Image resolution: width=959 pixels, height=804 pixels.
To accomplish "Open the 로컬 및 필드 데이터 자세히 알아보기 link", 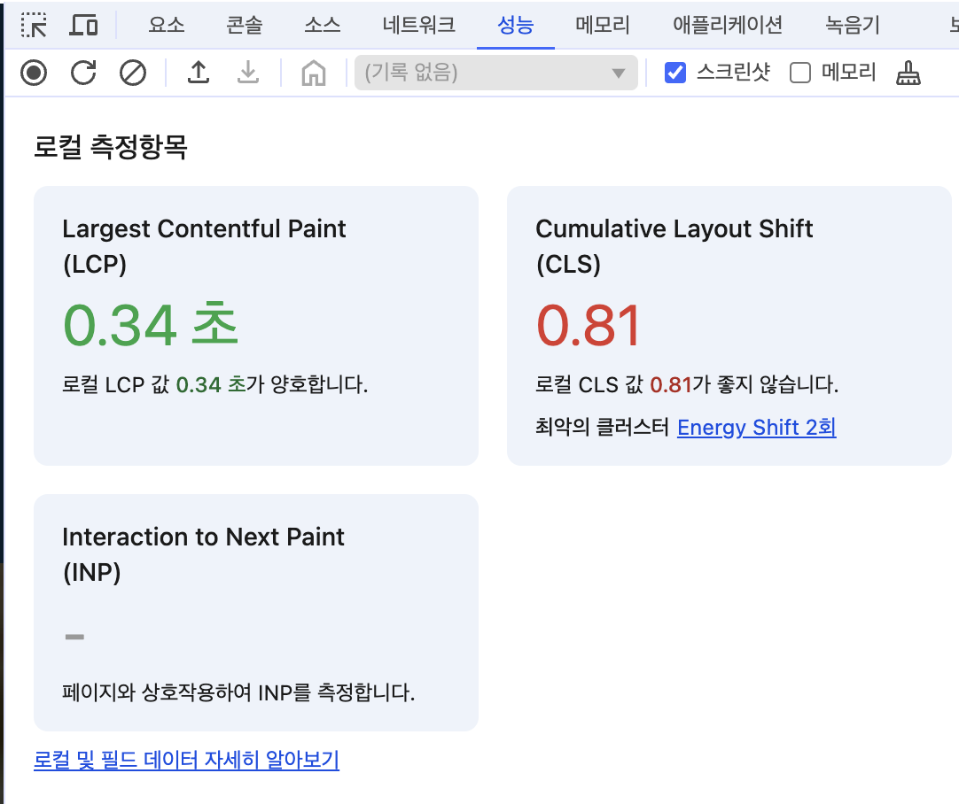I will 186,760.
